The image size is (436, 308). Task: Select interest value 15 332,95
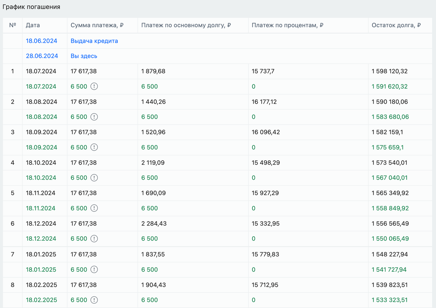[266, 224]
